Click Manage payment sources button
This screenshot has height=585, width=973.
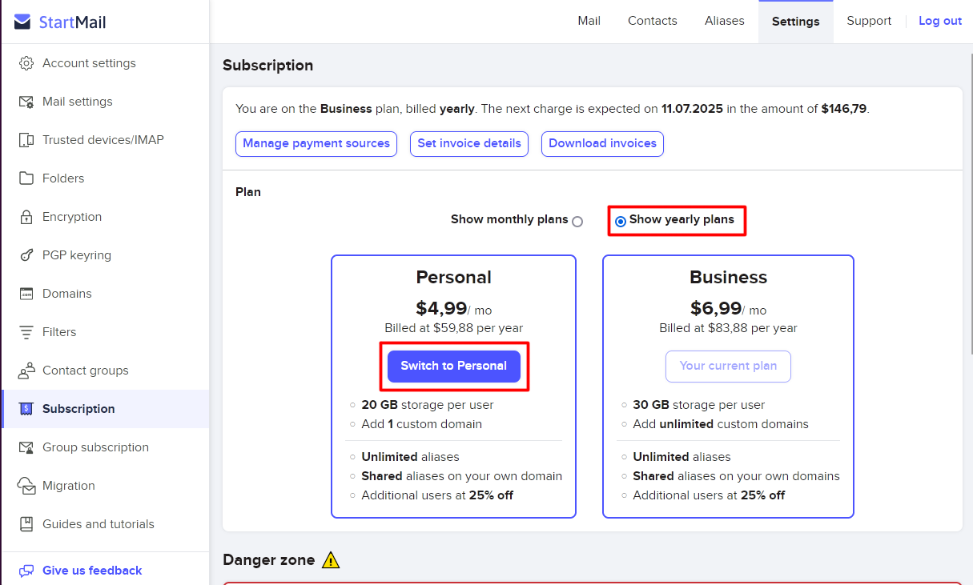(x=316, y=144)
